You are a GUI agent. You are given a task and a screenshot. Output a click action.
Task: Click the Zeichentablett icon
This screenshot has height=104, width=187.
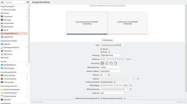pyautogui.click(x=2, y=27)
